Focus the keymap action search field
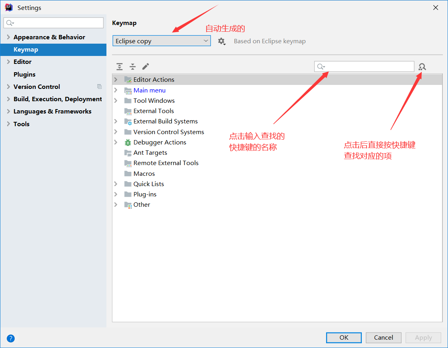The width and height of the screenshot is (448, 348). [x=364, y=67]
